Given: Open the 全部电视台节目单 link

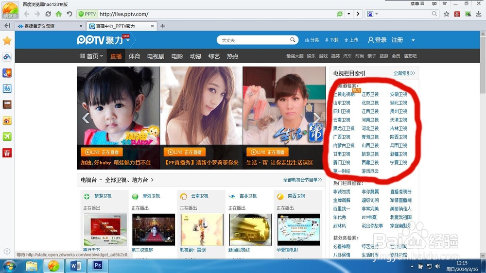Looking at the screenshot, I should [x=302, y=180].
